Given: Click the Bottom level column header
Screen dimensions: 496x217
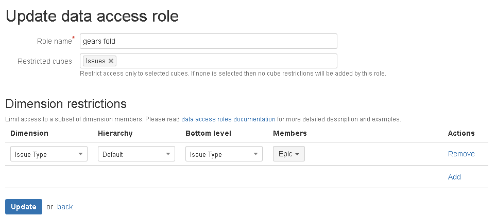Looking at the screenshot, I should coord(208,133).
